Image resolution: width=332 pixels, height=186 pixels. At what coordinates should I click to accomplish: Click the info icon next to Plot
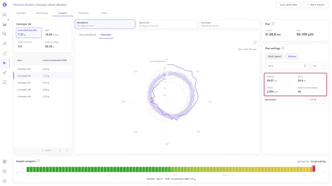click(x=273, y=24)
